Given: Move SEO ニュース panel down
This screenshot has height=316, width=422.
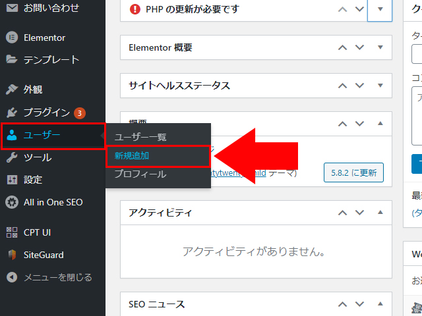Looking at the screenshot, I should (x=359, y=304).
